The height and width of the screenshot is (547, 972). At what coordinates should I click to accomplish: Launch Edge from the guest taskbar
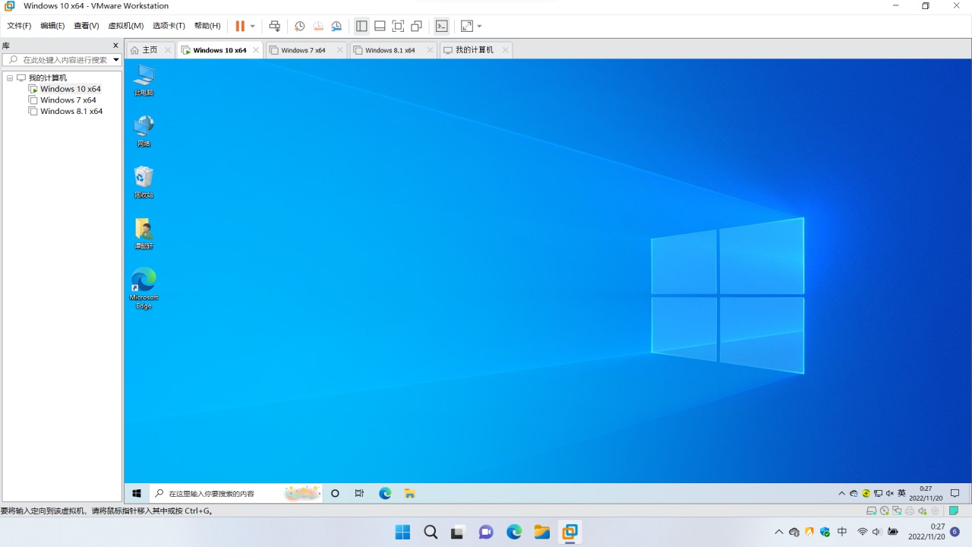(x=385, y=493)
